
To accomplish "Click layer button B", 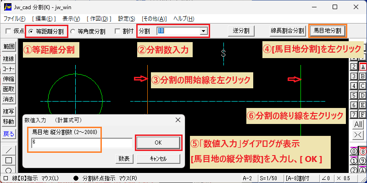I will (x=363, y=76).
